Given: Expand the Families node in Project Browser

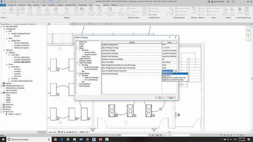Looking at the screenshot, I should click(x=1, y=107).
